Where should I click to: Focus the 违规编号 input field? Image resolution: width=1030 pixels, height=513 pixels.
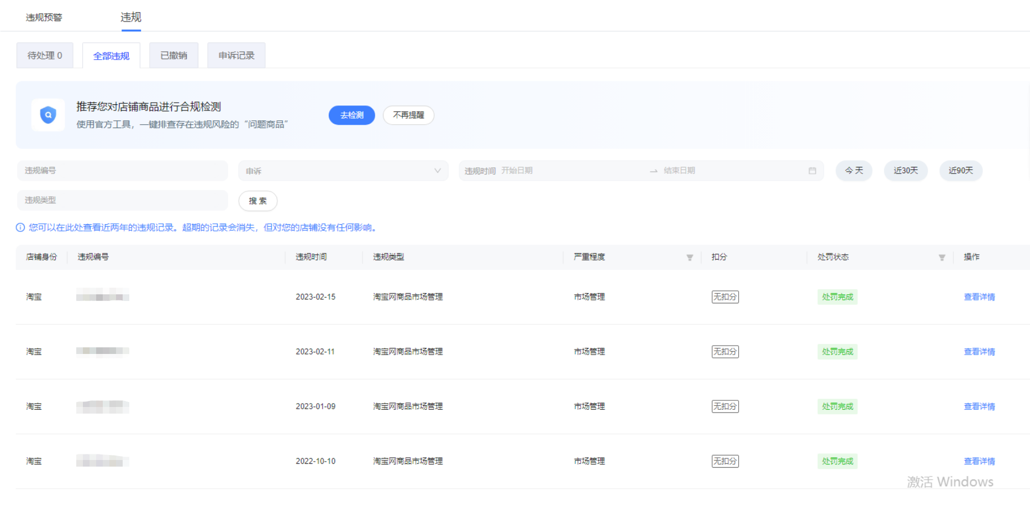(122, 171)
